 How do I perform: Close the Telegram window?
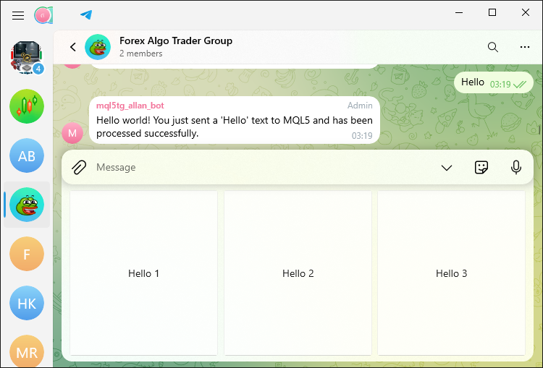526,13
